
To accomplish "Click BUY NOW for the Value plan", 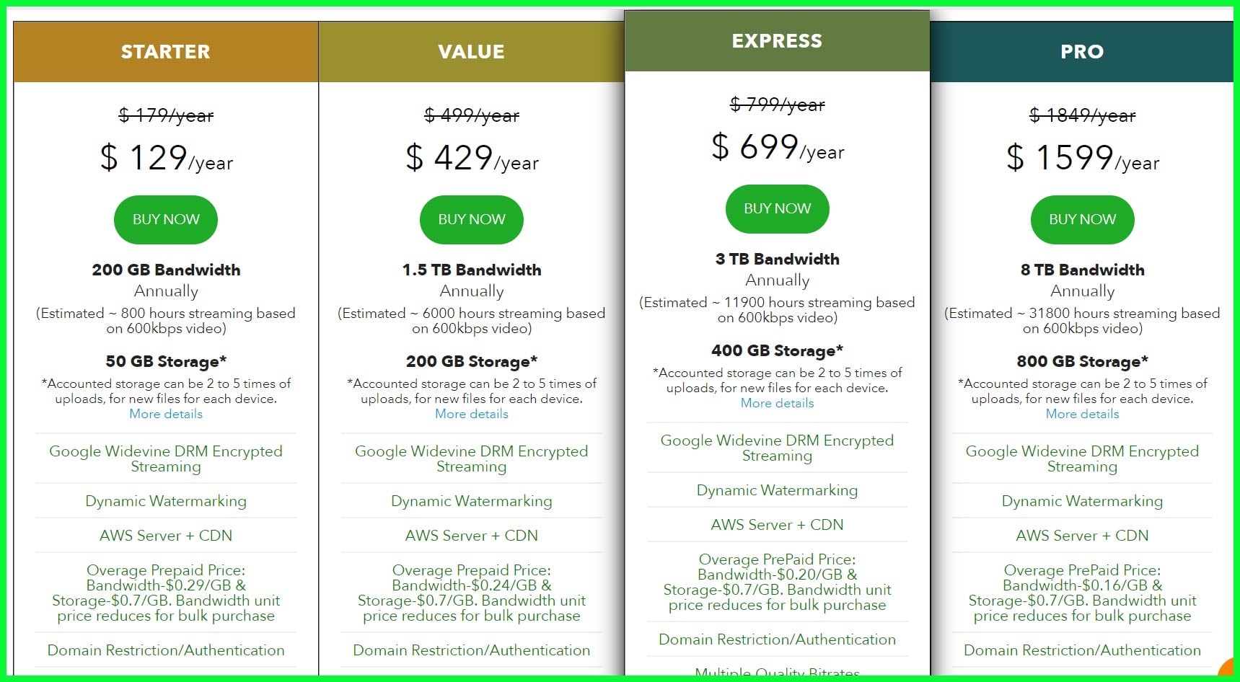I will tap(472, 219).
